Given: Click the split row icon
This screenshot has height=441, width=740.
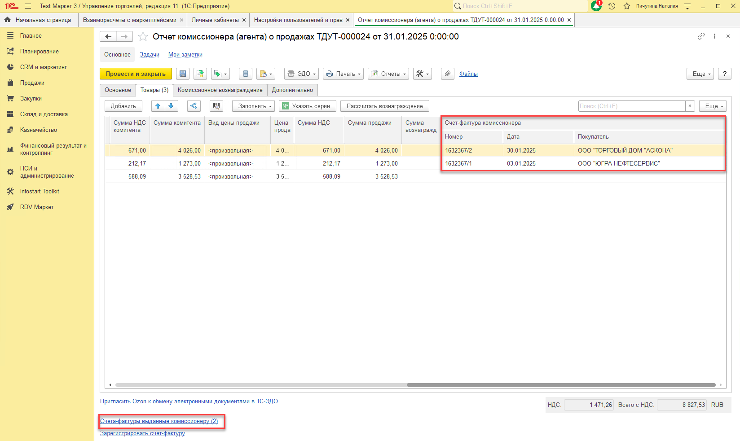Looking at the screenshot, I should pyautogui.click(x=194, y=106).
